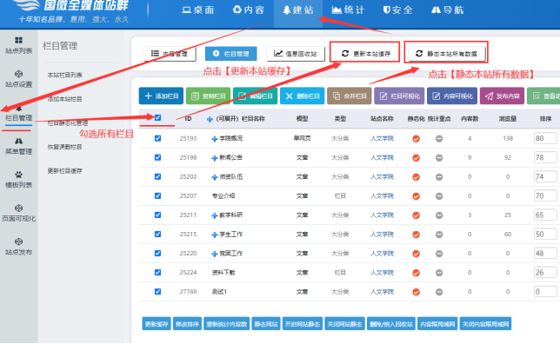Viewport: 560px width, 344px height.
Task: Switch to the 统计 top navigation tab
Action: (x=348, y=10)
